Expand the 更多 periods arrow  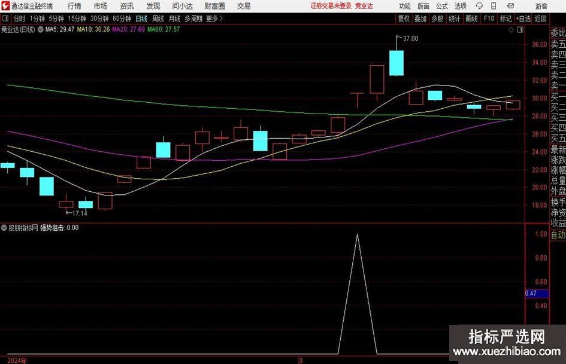pos(215,19)
